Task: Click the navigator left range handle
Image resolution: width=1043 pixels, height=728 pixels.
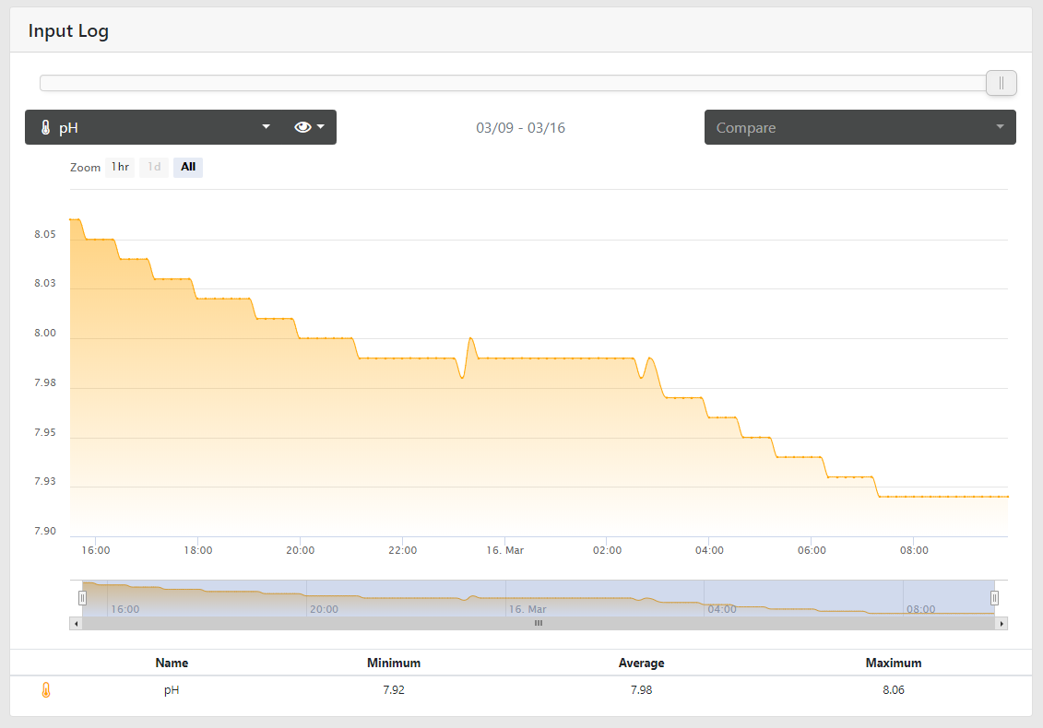Action: pyautogui.click(x=82, y=598)
